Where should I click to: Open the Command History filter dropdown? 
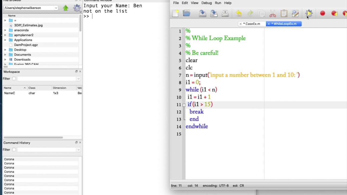coord(79,149)
